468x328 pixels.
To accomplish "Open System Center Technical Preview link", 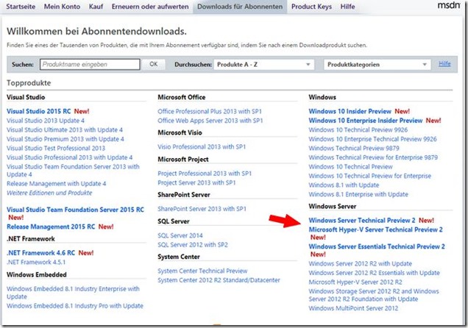I will click(x=202, y=271).
